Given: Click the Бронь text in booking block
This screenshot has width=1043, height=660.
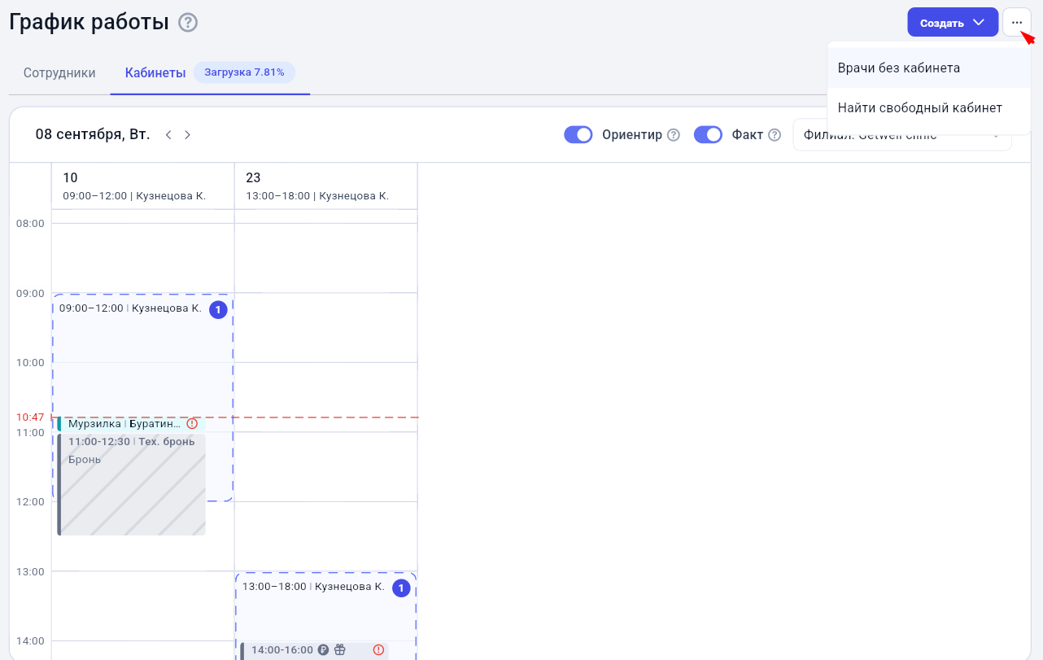Looking at the screenshot, I should click(x=85, y=460).
